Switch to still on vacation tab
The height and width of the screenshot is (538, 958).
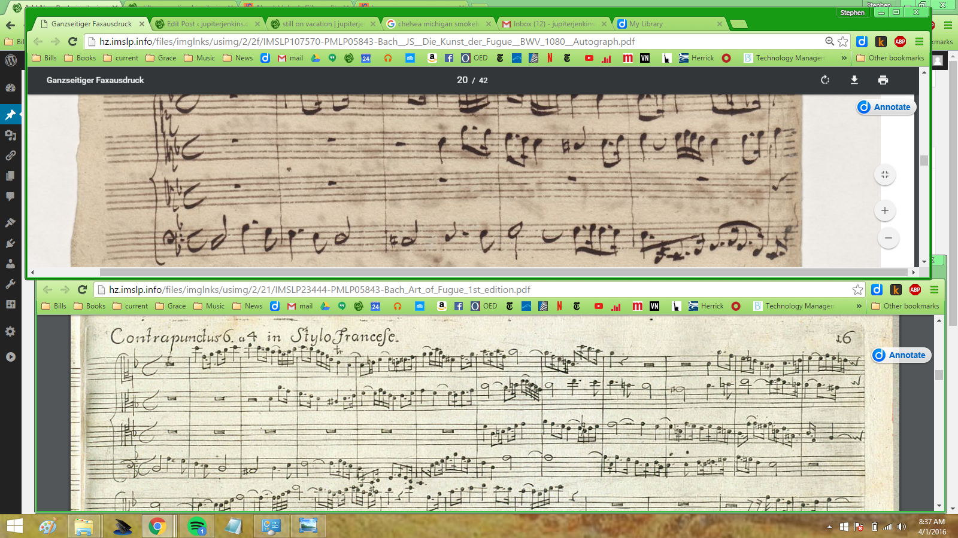click(x=322, y=24)
